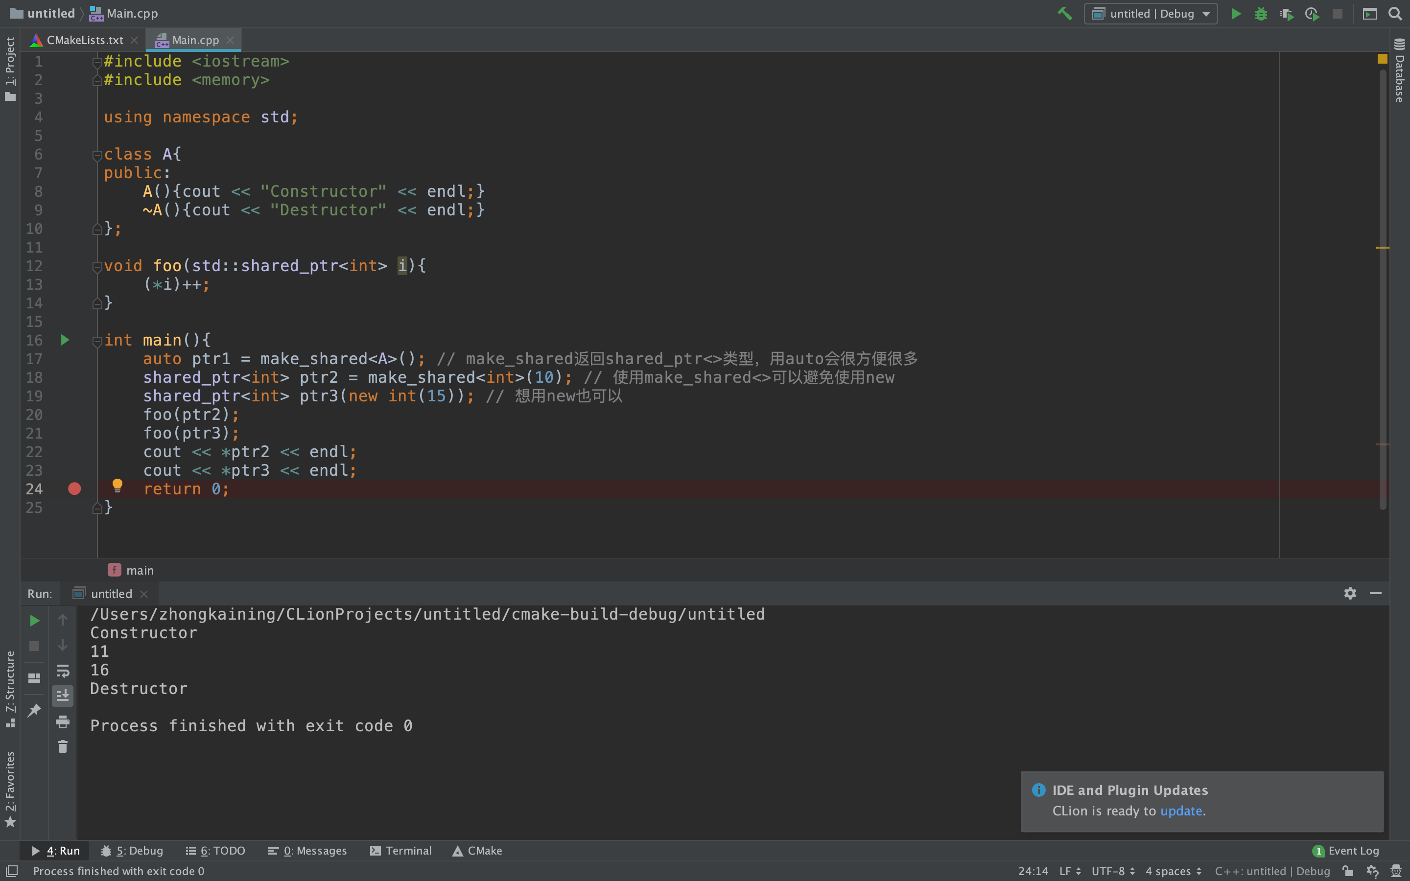Click the update link in the notification
The image size is (1410, 881).
tap(1181, 811)
